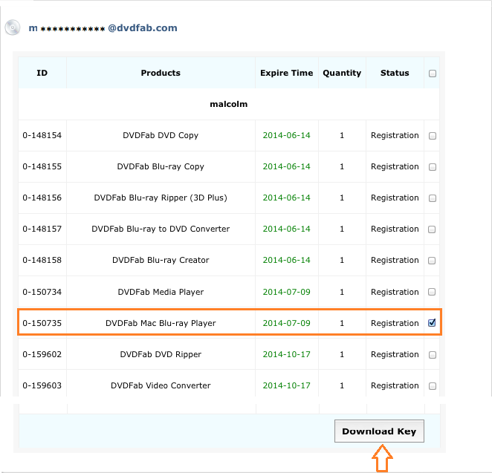Click ID 0-150734
Viewport: 492px width, 473px height.
(x=42, y=292)
